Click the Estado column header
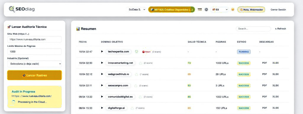The width and height of the screenshot is (303, 114). pyautogui.click(x=241, y=42)
